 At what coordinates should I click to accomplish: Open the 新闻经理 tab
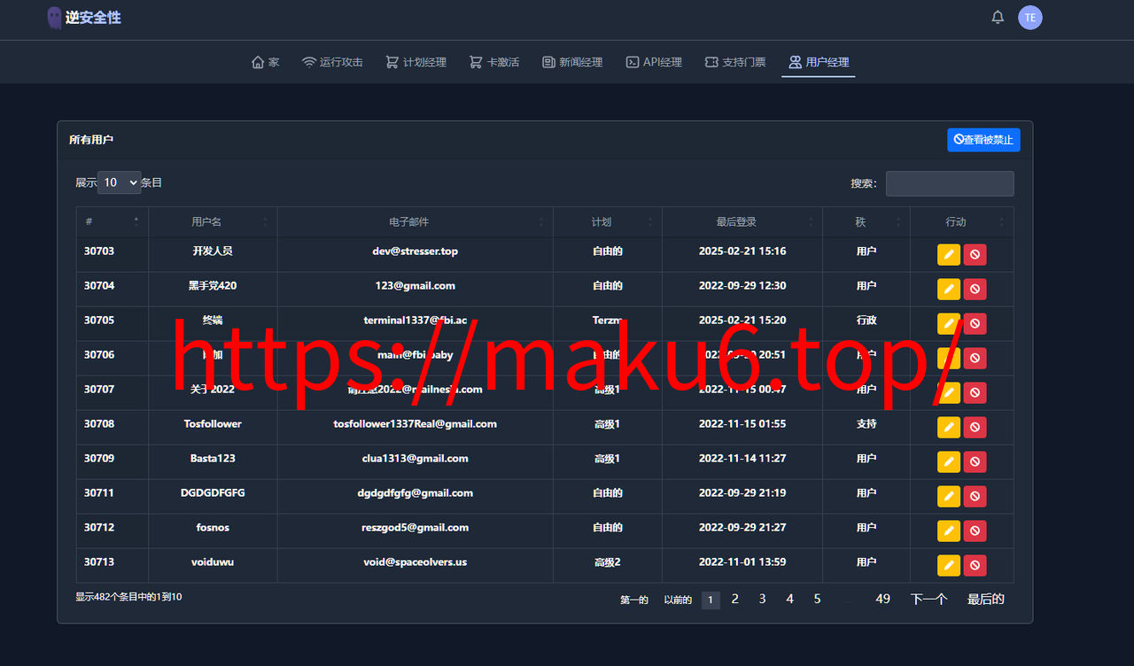(572, 62)
